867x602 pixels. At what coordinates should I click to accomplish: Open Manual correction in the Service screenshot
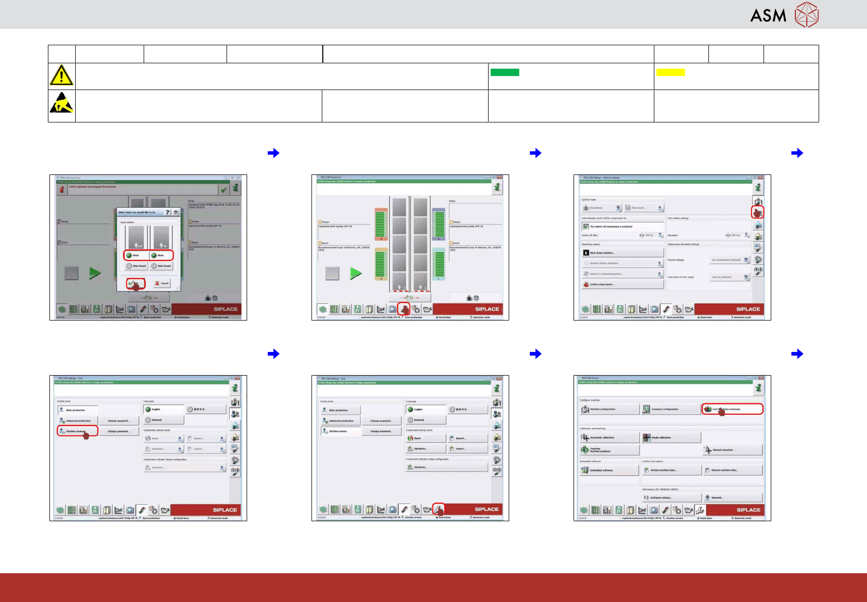[733, 450]
